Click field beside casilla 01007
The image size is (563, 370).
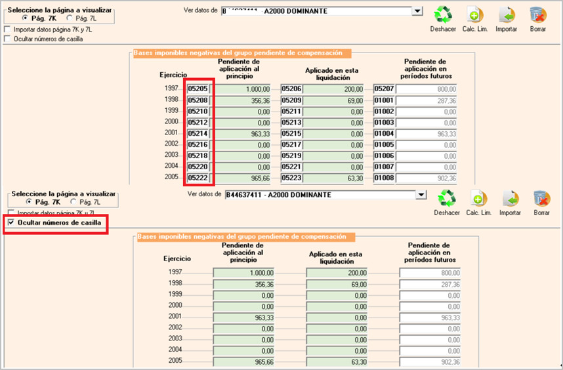click(427, 167)
